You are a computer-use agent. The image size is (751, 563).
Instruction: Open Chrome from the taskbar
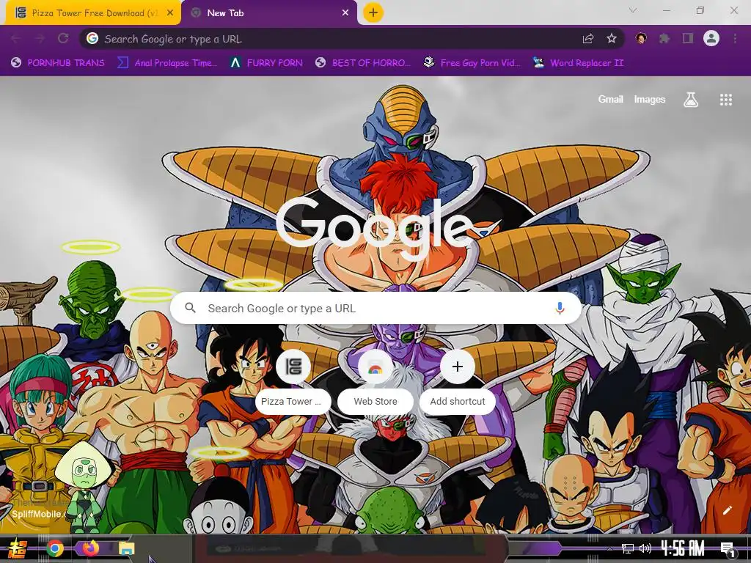click(x=55, y=548)
